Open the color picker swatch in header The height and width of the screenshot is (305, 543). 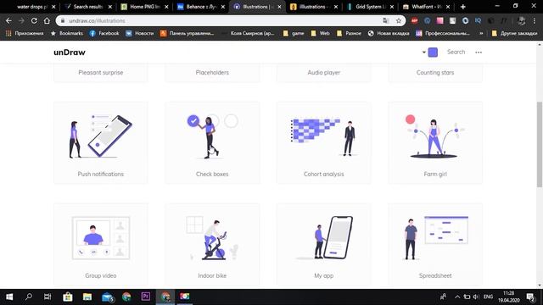click(433, 53)
